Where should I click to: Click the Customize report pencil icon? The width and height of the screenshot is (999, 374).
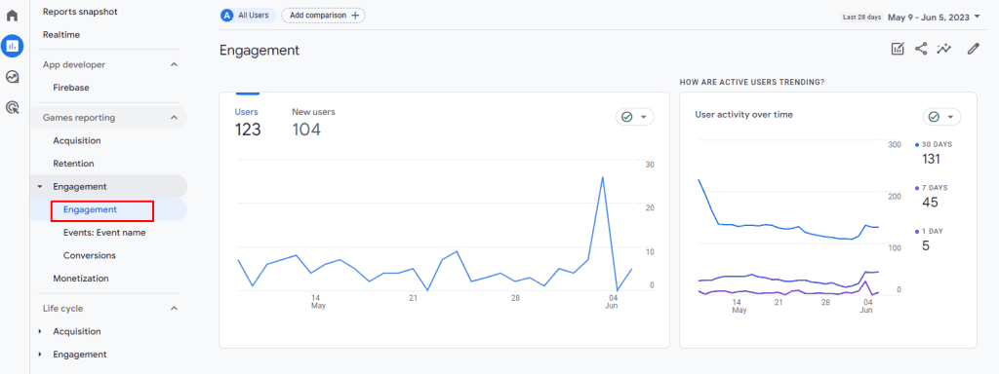973,49
